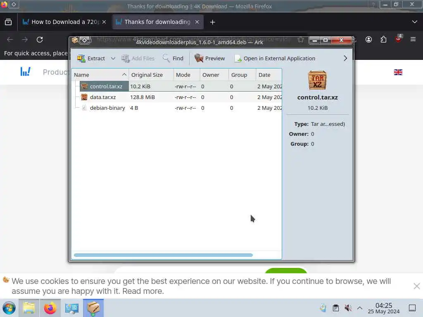Click the uBlock Origin extension icon

(398, 39)
